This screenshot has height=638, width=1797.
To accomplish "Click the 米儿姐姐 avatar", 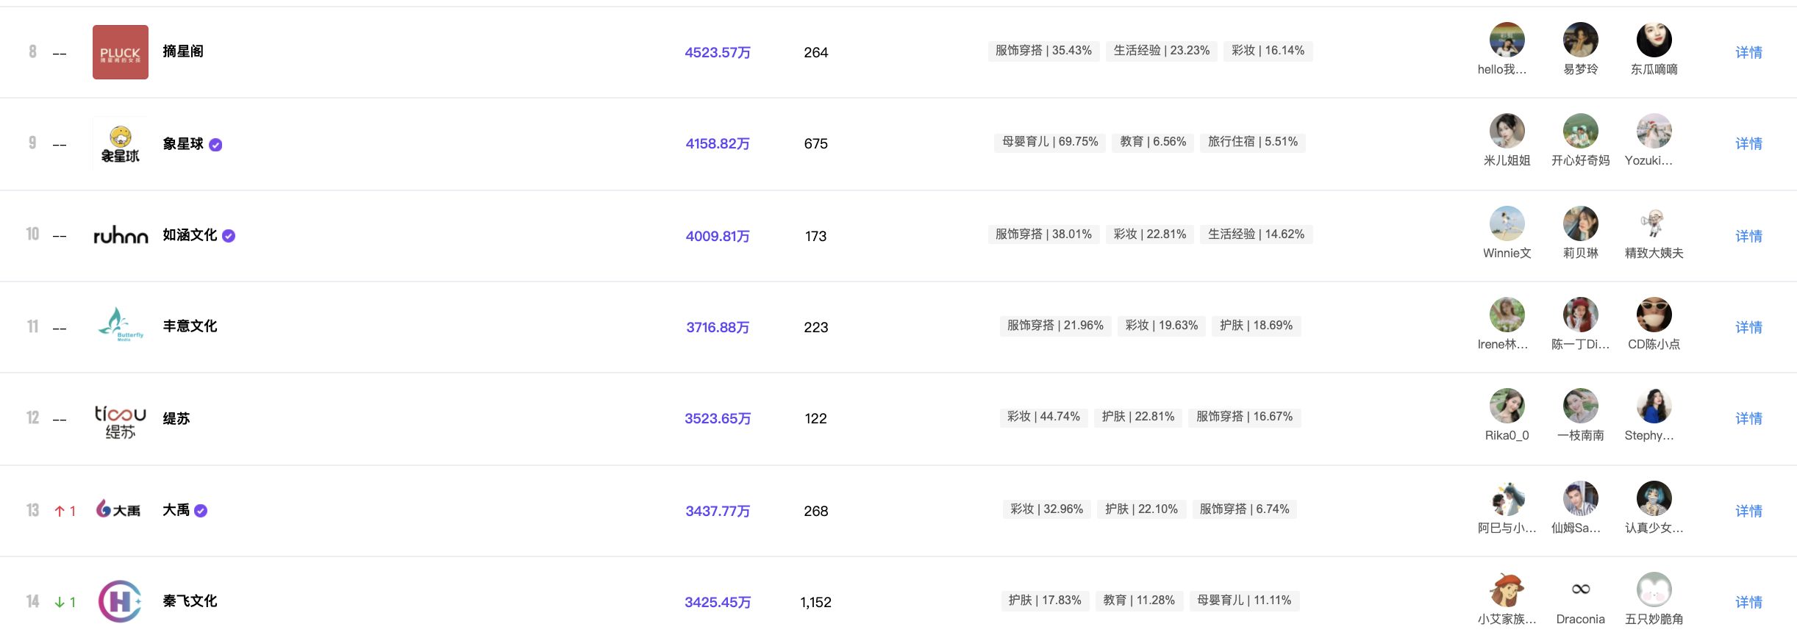I will point(1507,132).
